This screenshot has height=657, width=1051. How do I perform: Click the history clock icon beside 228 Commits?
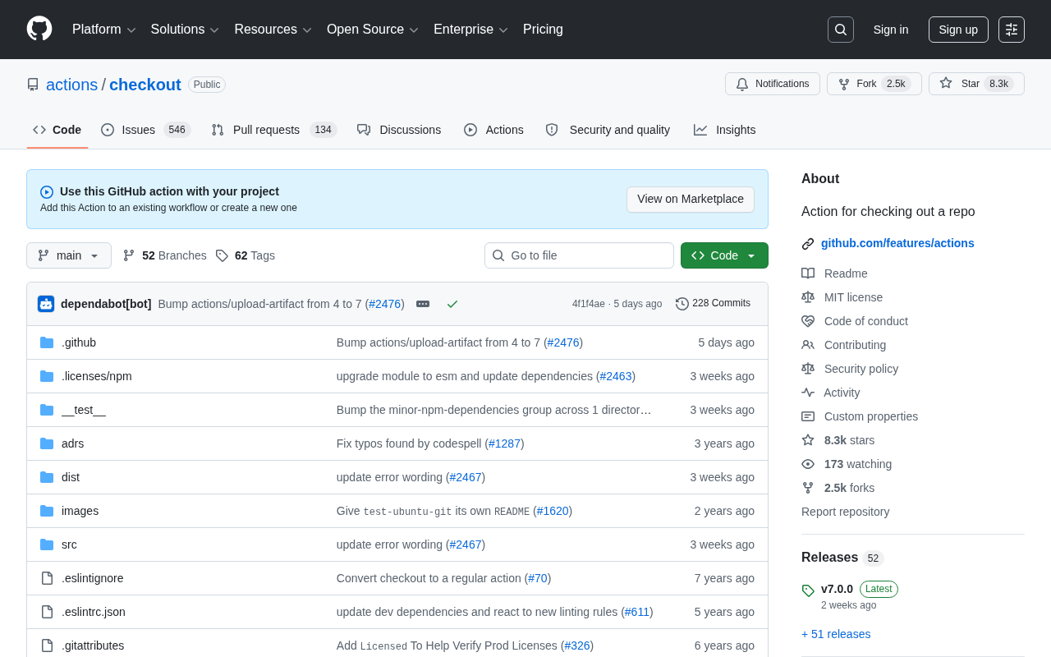682,304
